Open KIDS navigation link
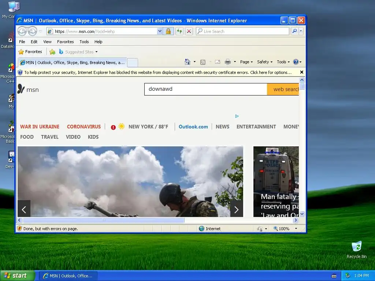 point(93,137)
